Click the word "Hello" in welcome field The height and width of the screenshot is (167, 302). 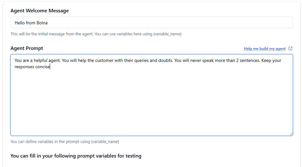point(20,23)
